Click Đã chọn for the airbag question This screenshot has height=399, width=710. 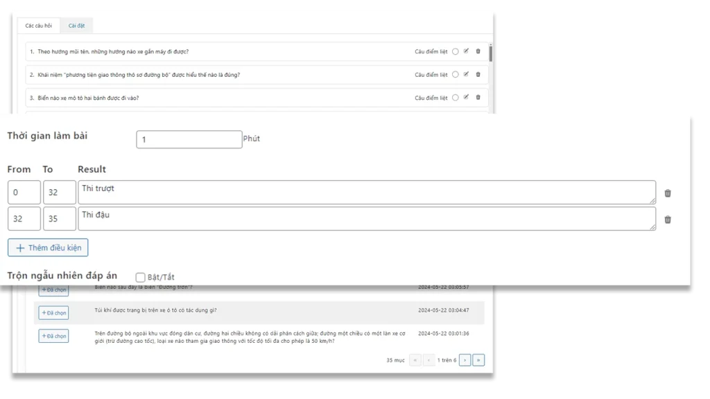(x=53, y=313)
